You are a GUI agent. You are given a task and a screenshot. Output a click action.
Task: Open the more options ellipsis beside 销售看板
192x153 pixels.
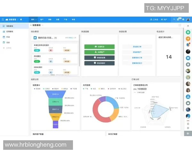pyautogui.click(x=42, y=25)
